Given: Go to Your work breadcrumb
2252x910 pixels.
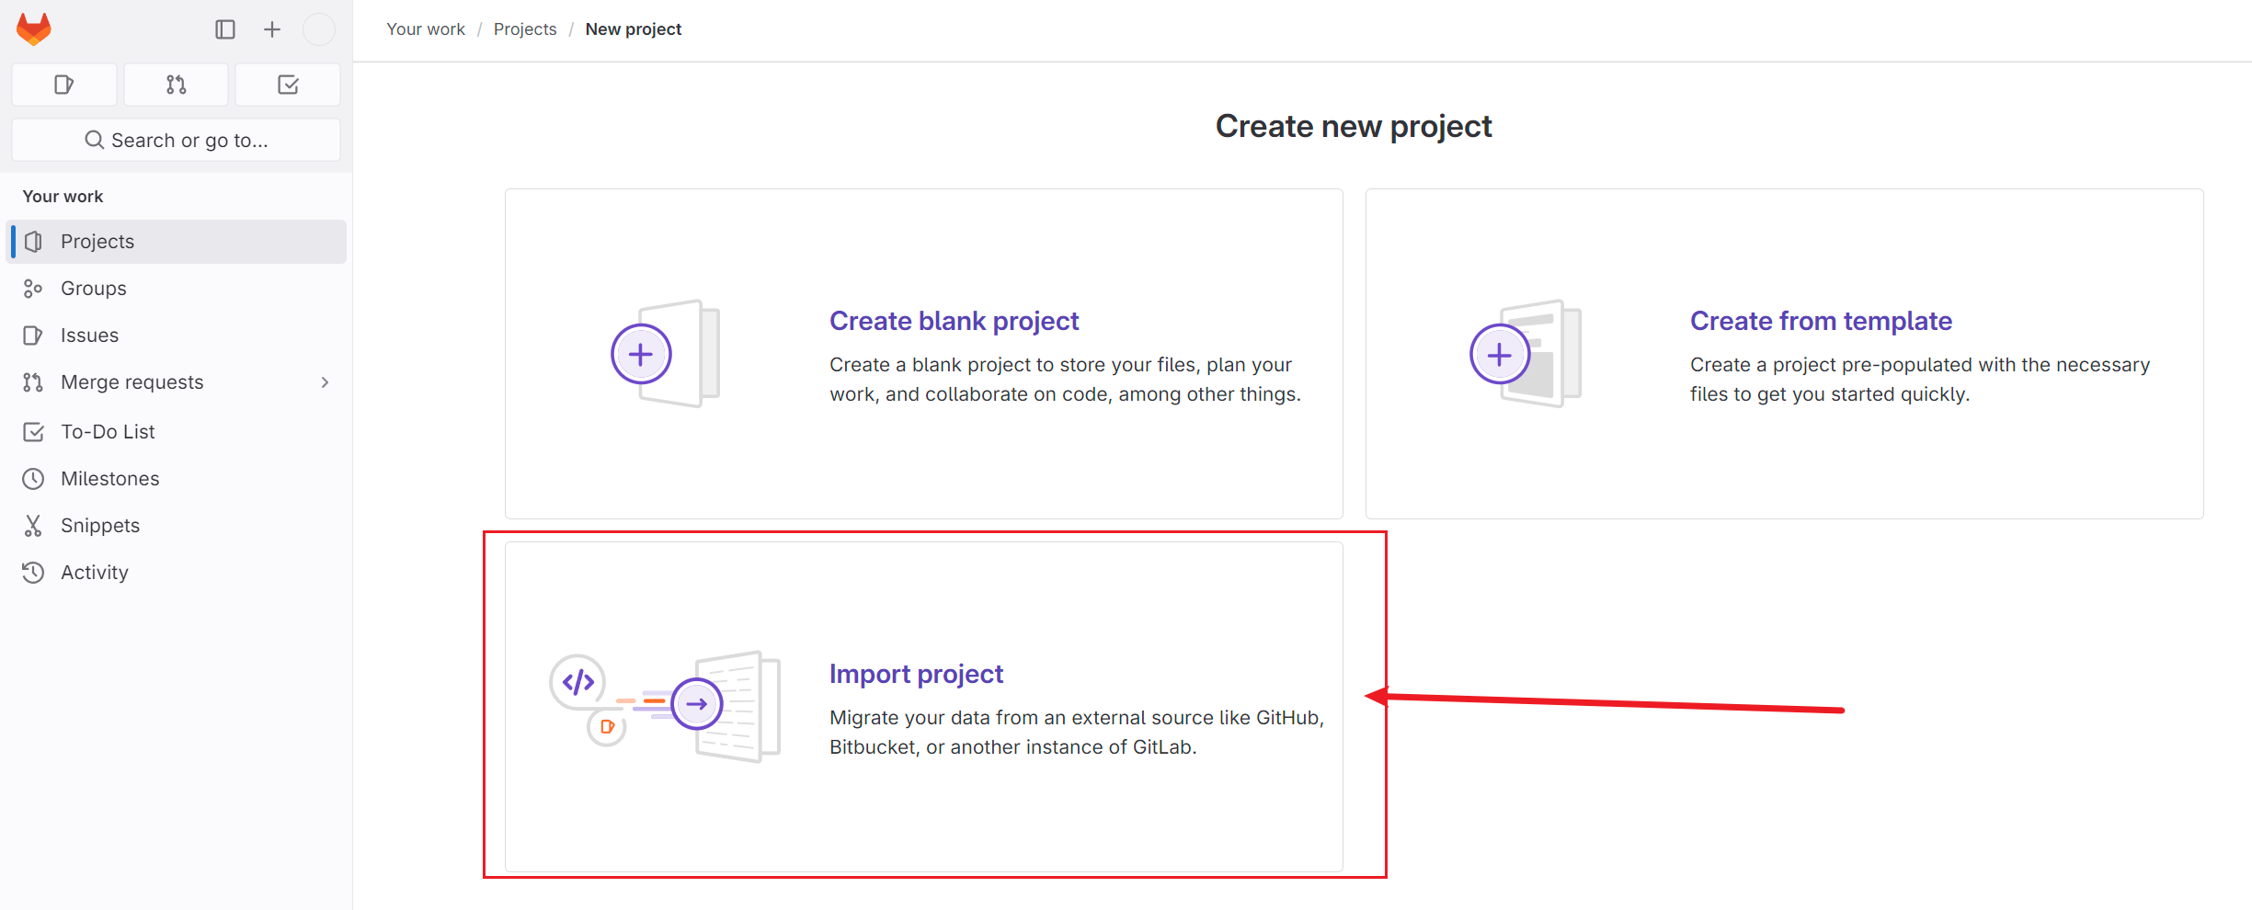Looking at the screenshot, I should click(x=426, y=29).
